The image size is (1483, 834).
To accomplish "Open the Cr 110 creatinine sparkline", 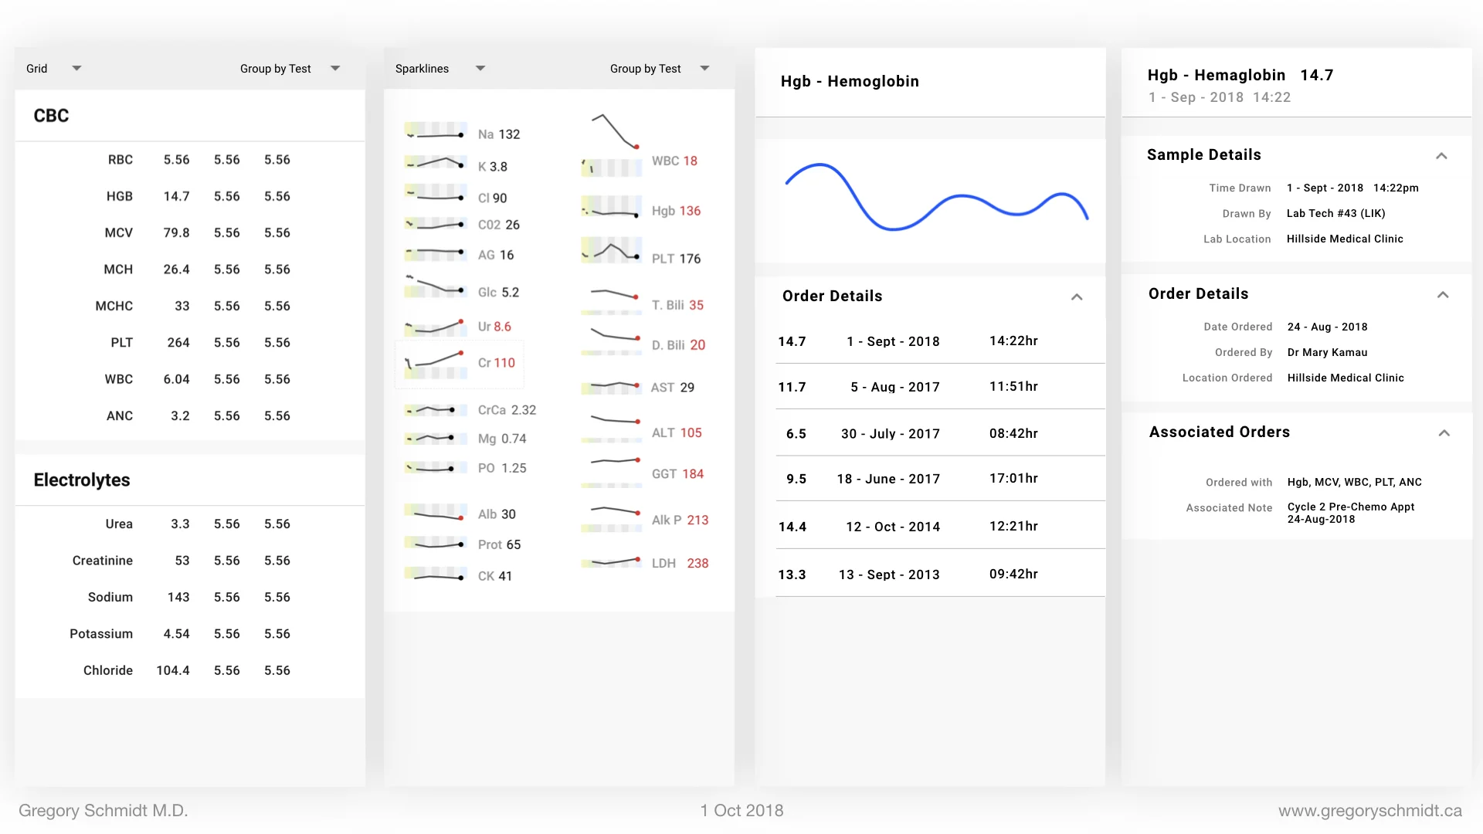I will click(436, 361).
